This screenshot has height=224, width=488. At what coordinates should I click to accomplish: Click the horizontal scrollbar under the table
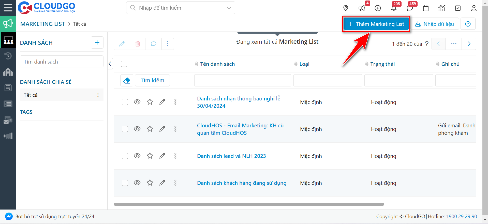tap(249, 204)
